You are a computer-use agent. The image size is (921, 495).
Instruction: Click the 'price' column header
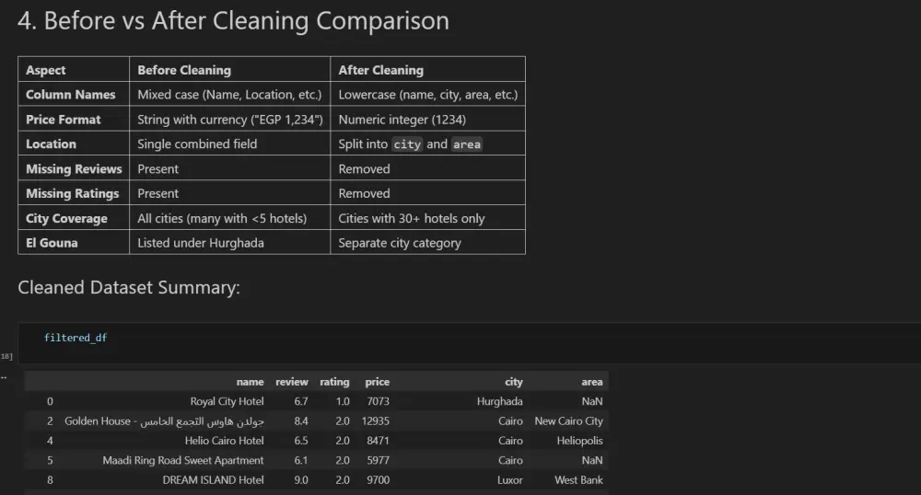click(x=377, y=382)
